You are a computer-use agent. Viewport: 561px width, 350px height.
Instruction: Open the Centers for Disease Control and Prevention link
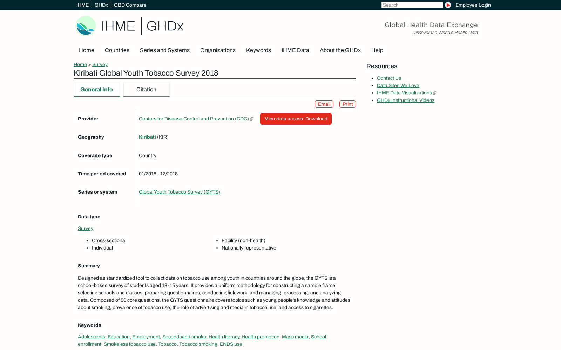[x=194, y=119]
